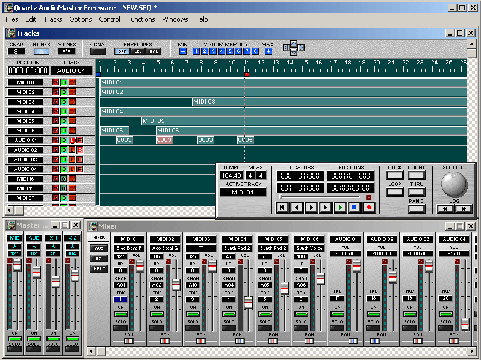Viewport: 481px width, 360px height.
Task: Toggle the H LINES button
Action: tap(42, 51)
